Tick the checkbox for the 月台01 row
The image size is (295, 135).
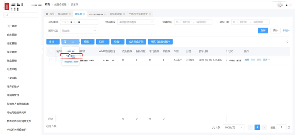click(51, 60)
